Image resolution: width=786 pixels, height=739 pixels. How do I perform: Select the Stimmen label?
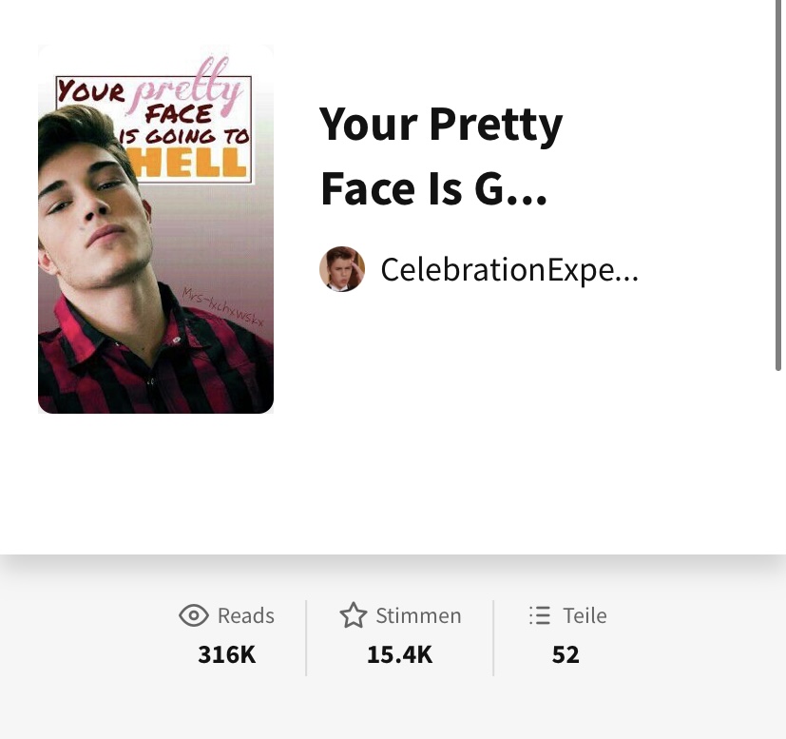pos(418,615)
